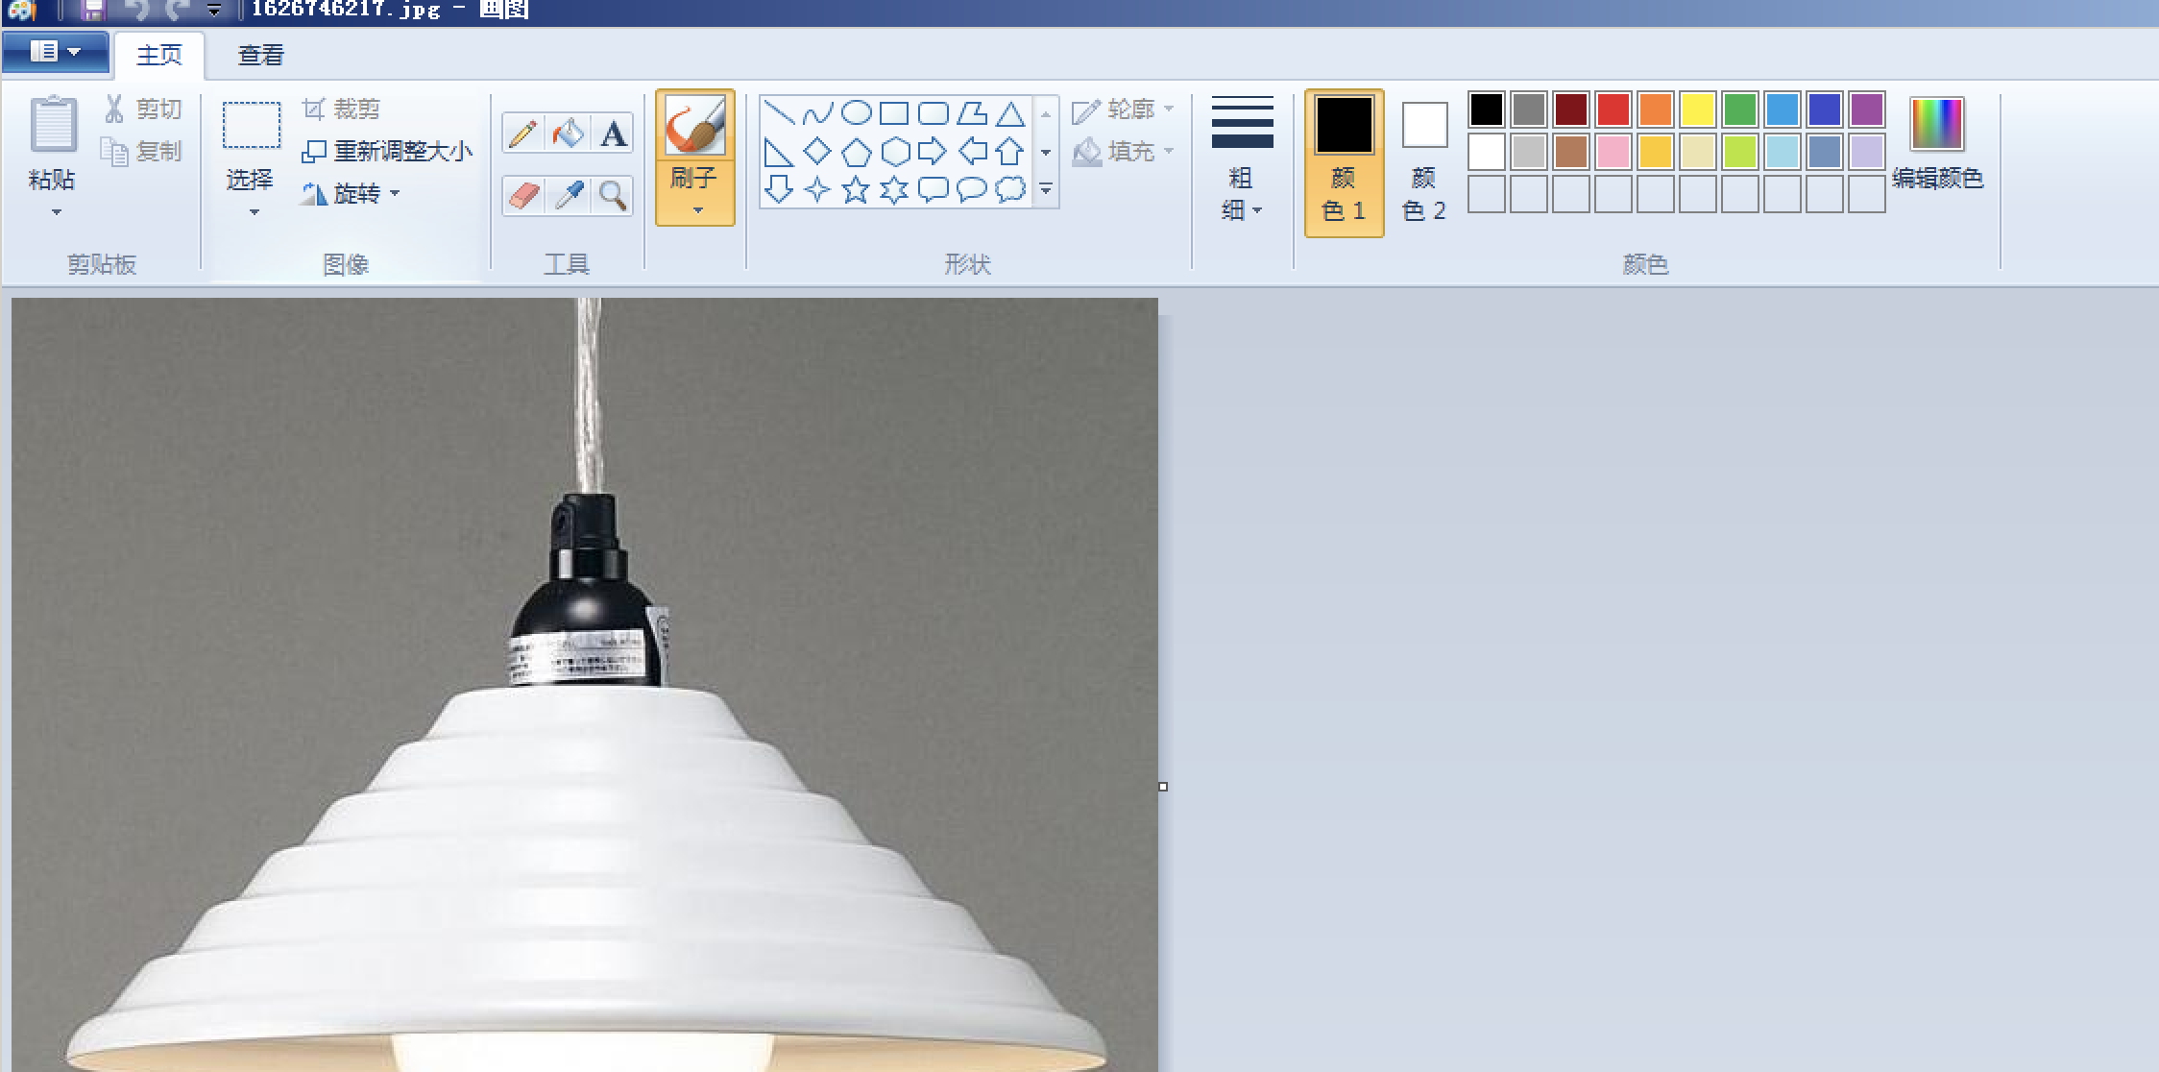Click 重新调整大小 resize button
The width and height of the screenshot is (2159, 1072).
tap(387, 152)
